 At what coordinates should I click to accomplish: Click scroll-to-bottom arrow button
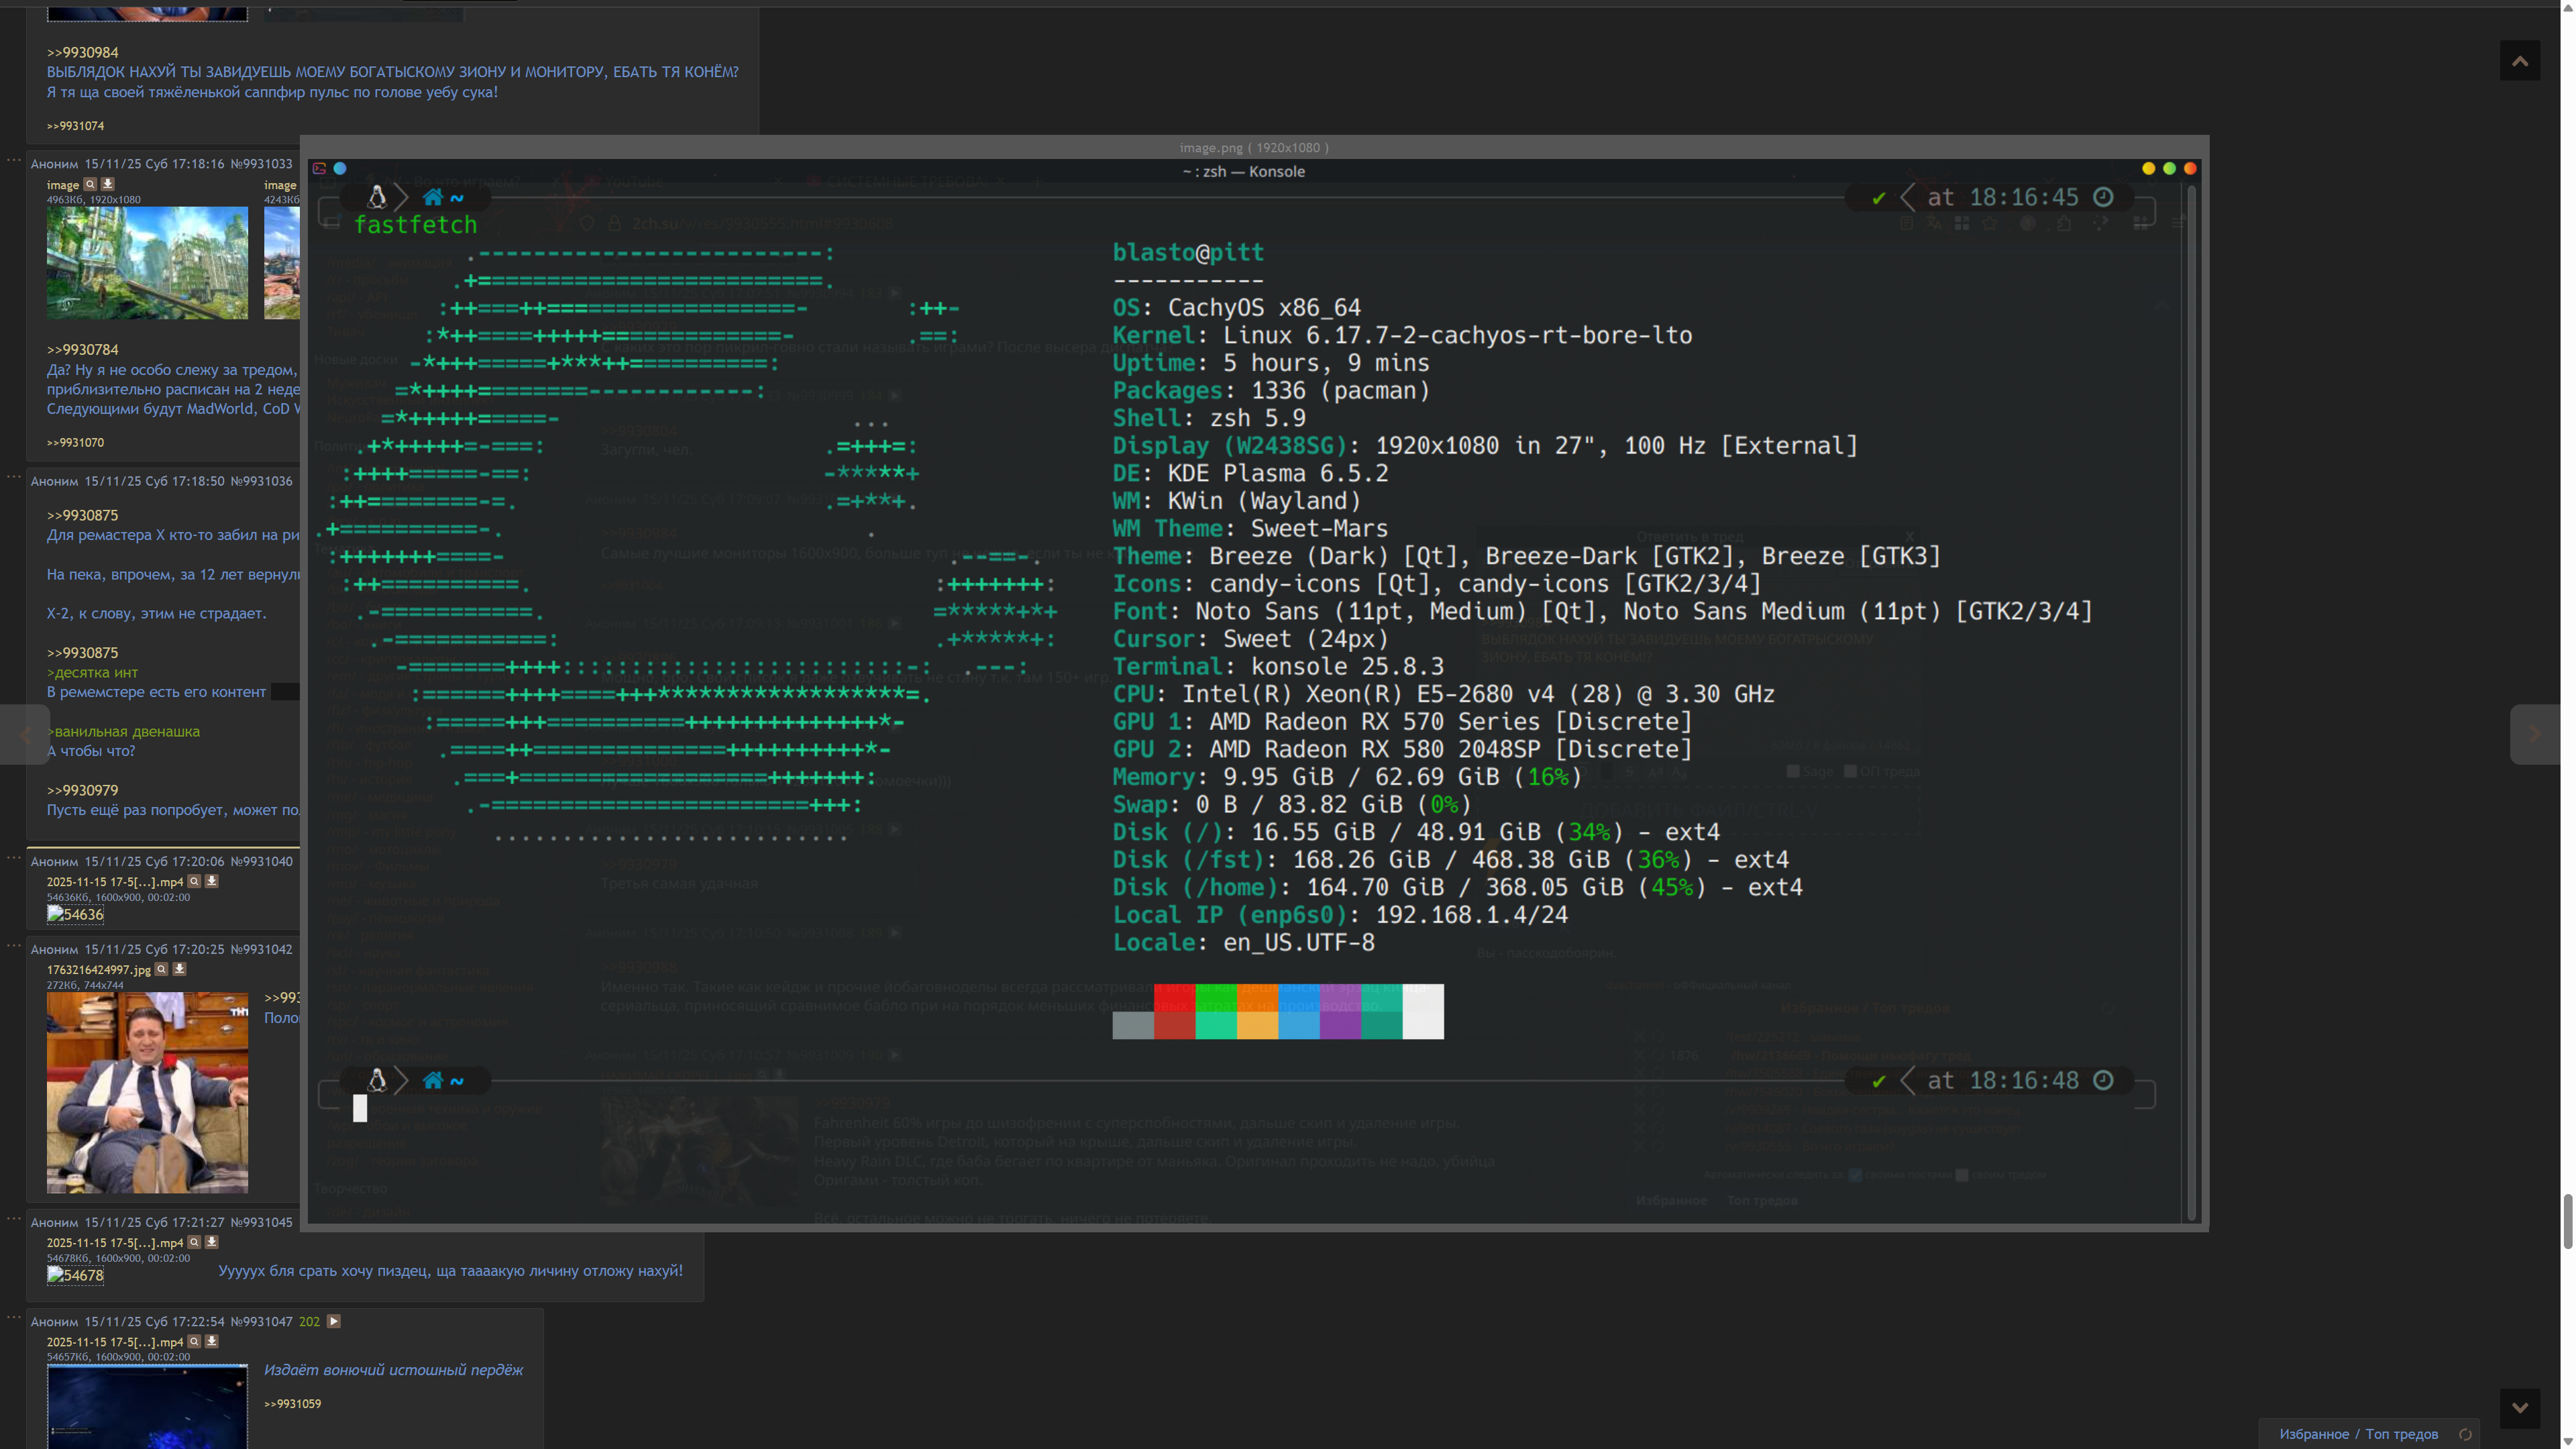pos(2519,1407)
